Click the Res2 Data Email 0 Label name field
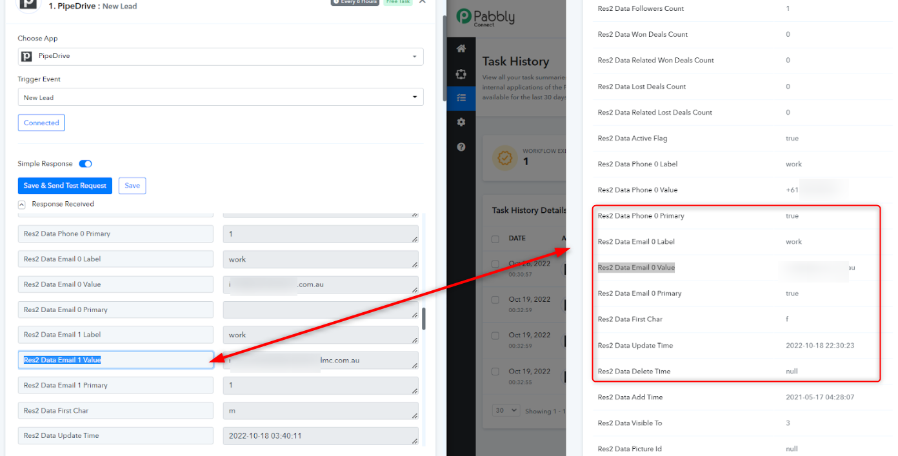 pos(115,259)
